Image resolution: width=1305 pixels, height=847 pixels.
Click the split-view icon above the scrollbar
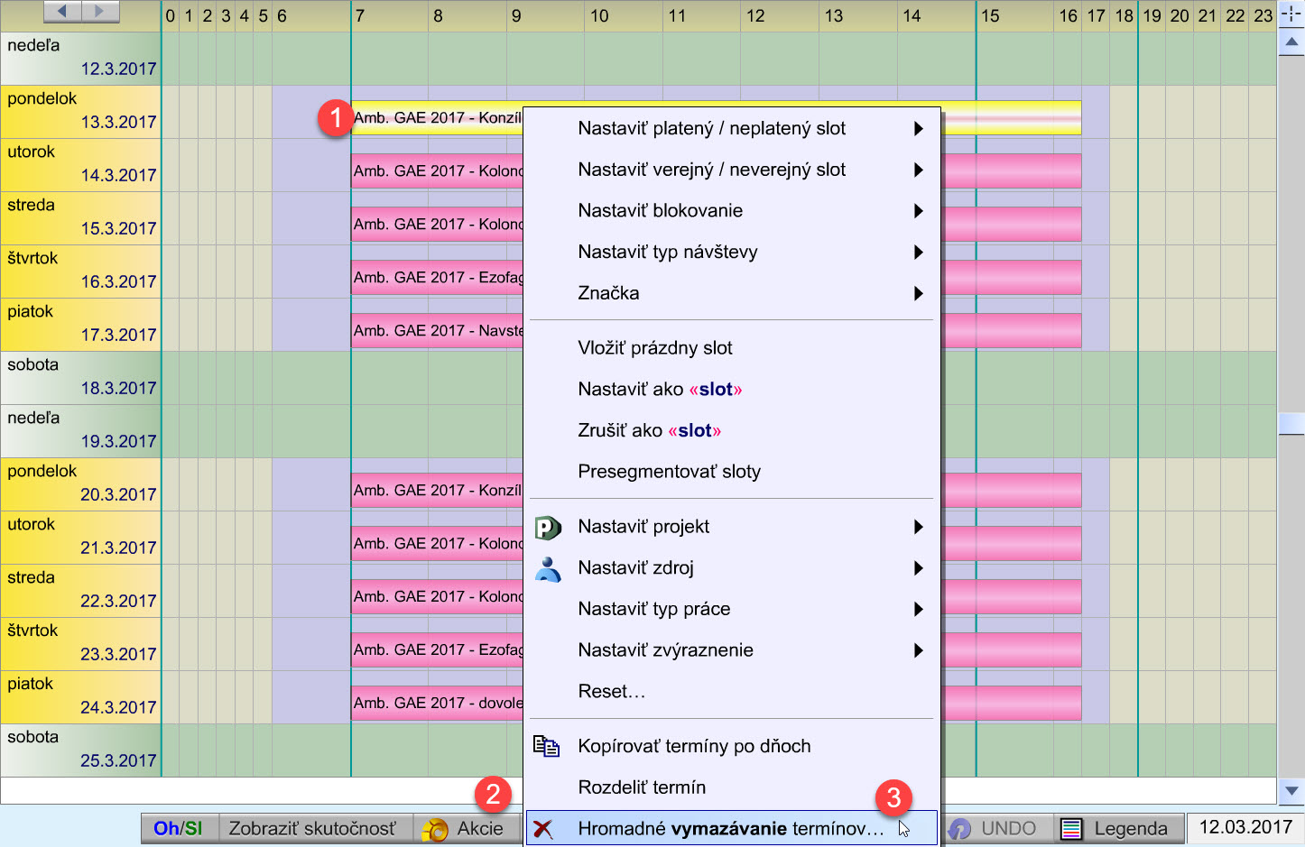(1291, 14)
